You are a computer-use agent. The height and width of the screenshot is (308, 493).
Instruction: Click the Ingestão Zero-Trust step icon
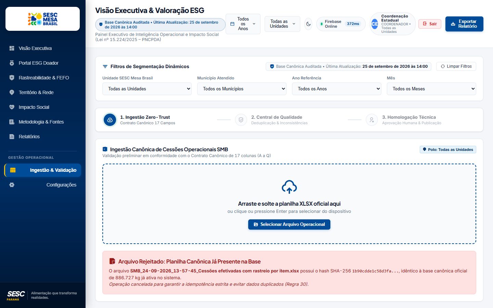point(110,120)
